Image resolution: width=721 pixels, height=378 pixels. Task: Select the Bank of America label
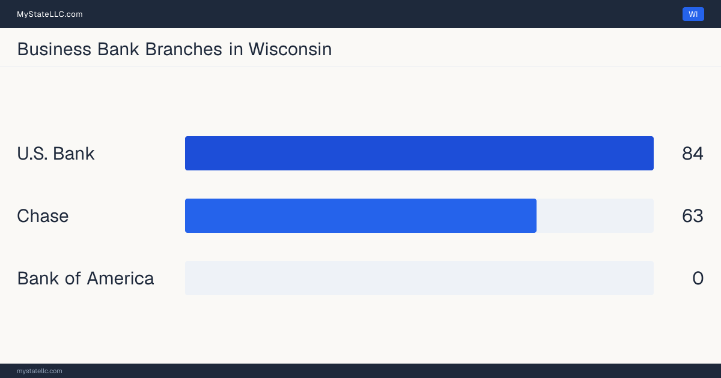tap(85, 278)
